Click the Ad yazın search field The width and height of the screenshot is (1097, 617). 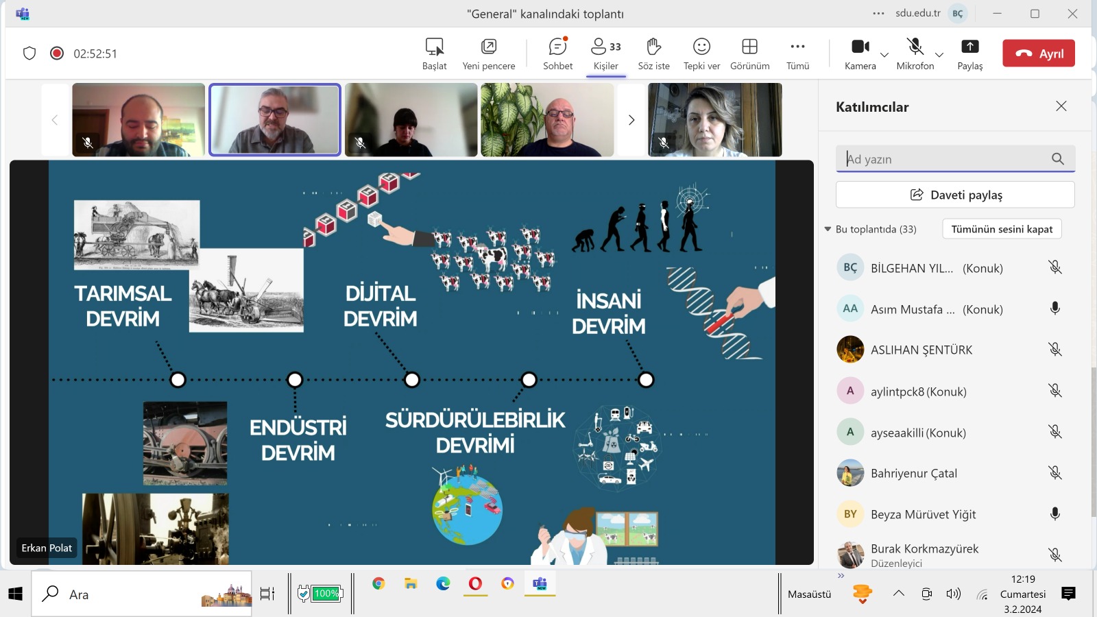[943, 159]
